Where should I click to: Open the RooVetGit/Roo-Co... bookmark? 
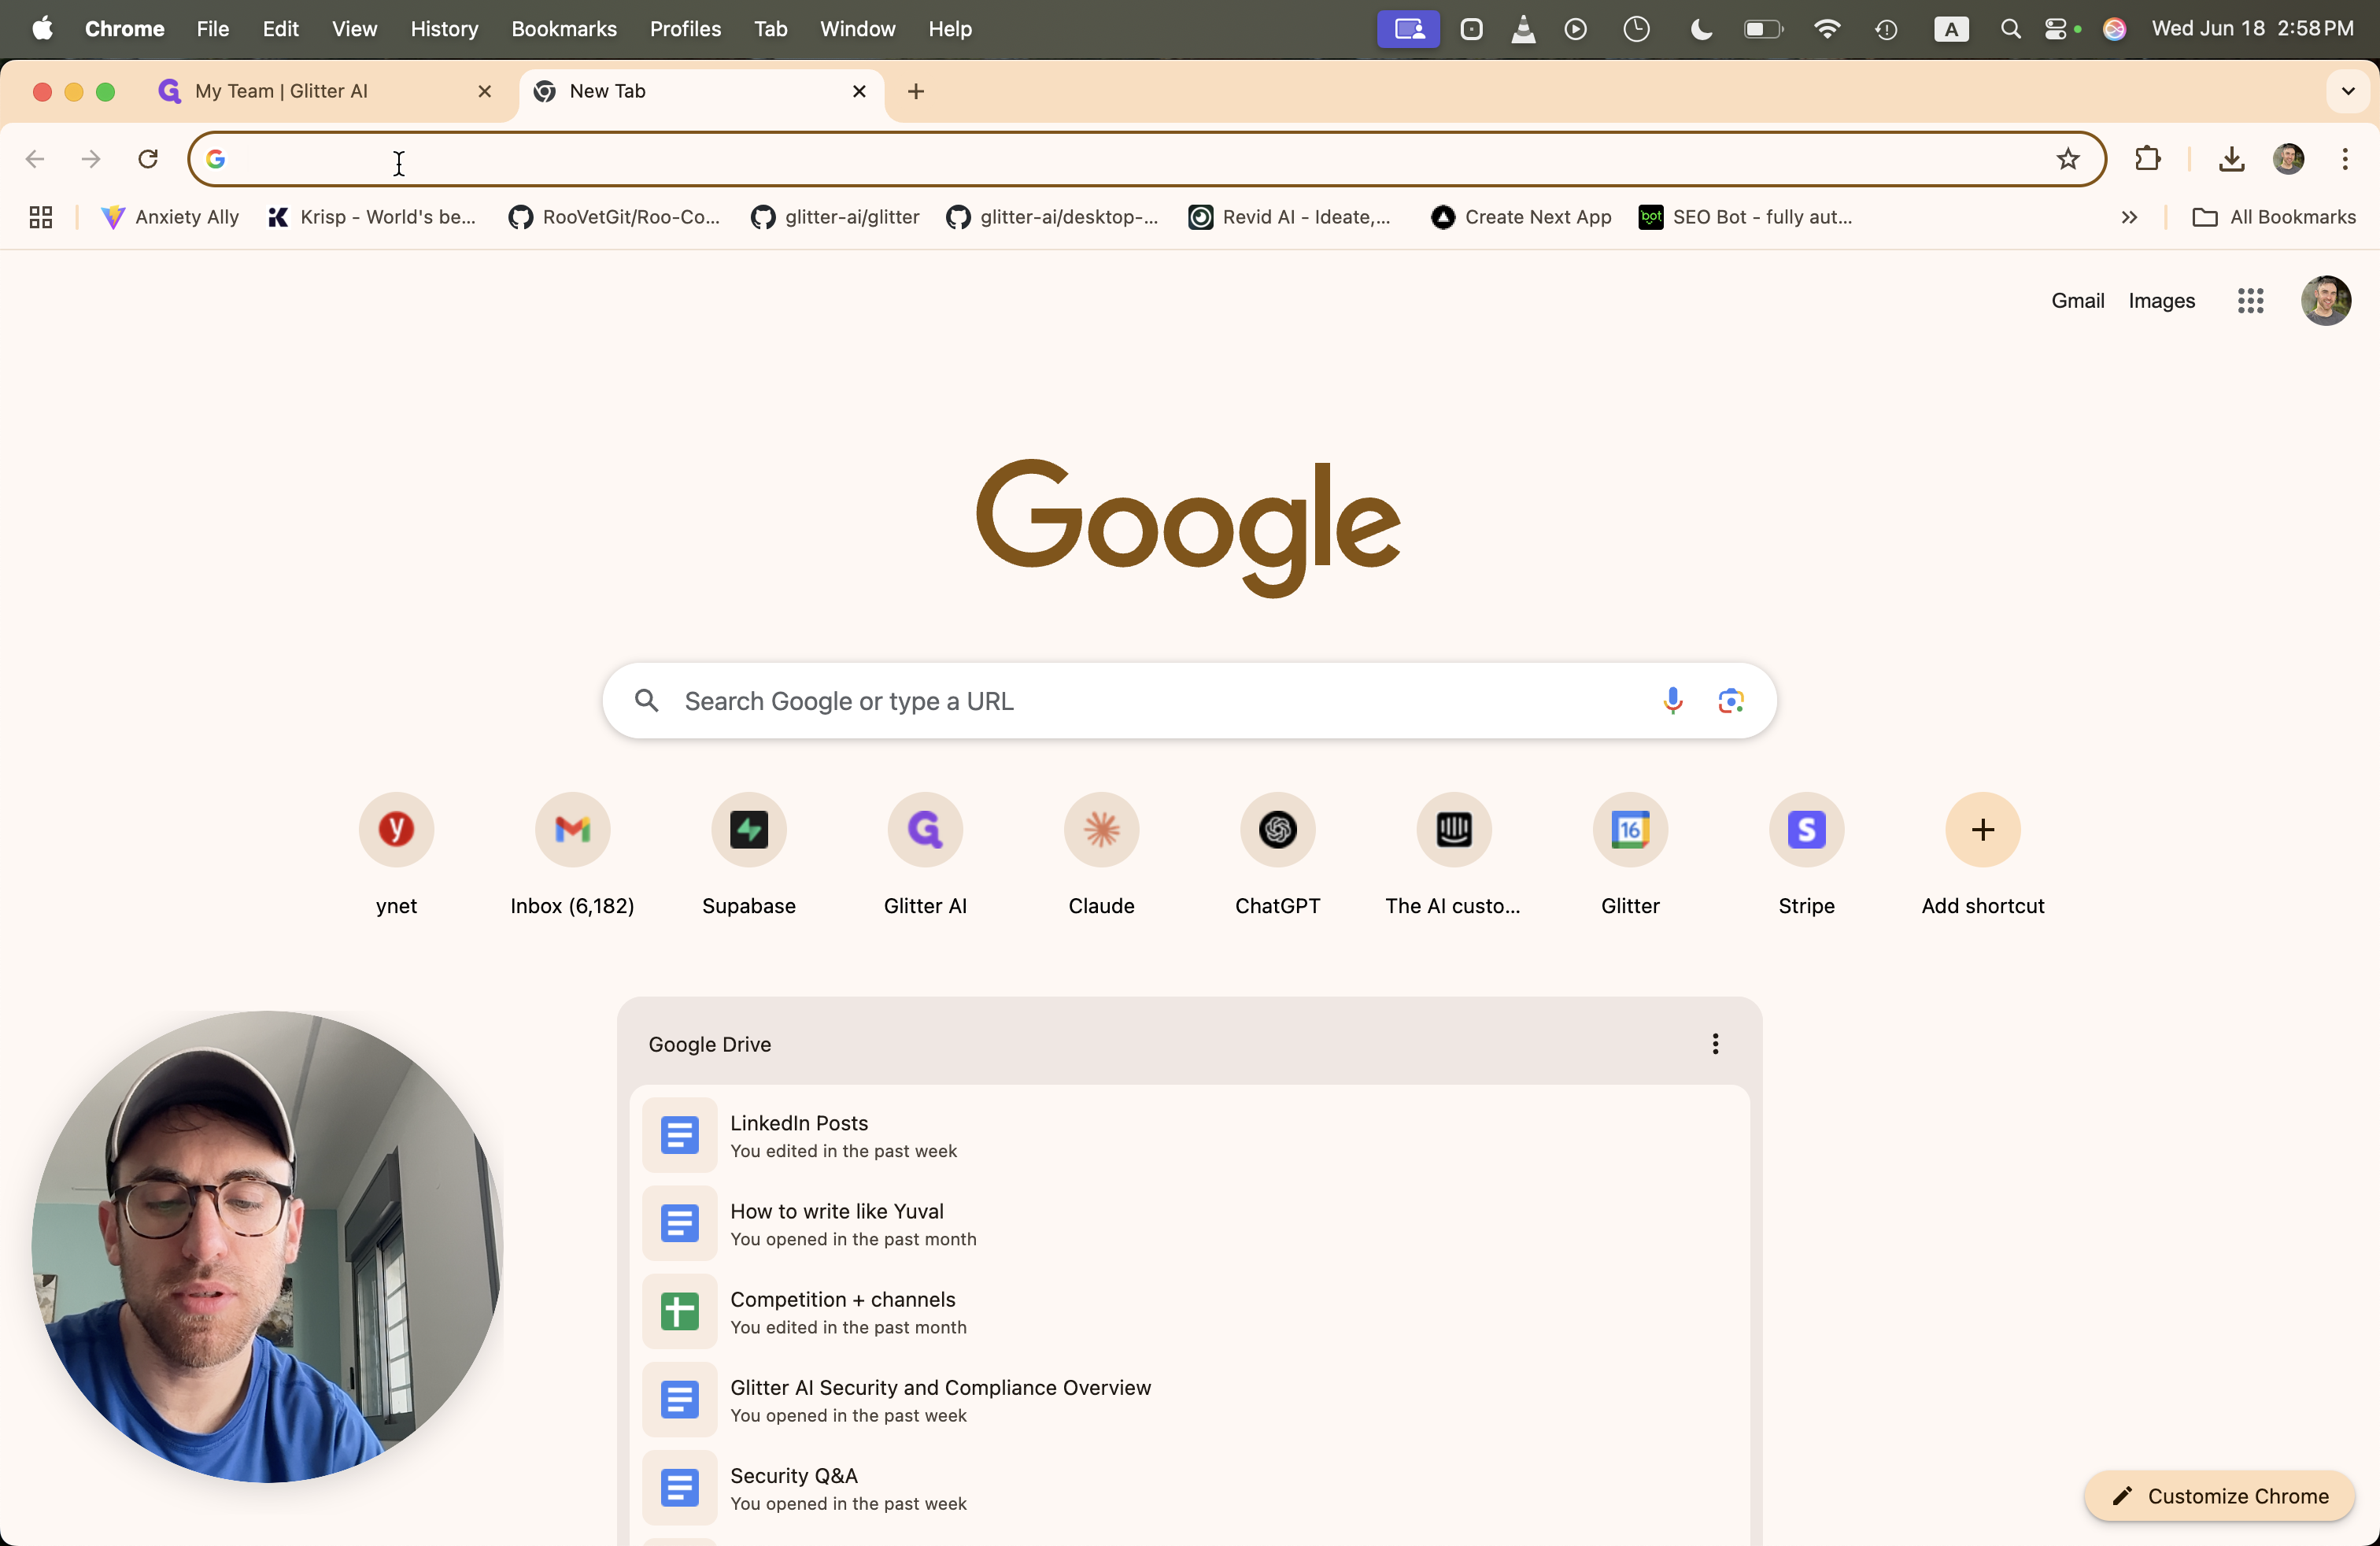point(614,217)
